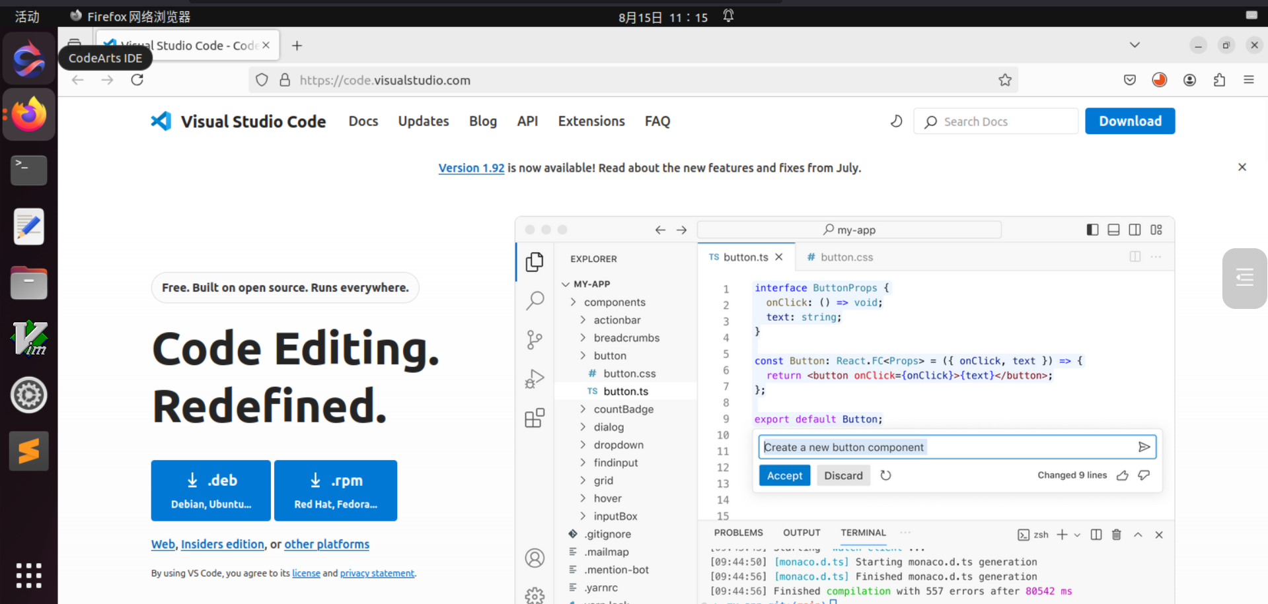The width and height of the screenshot is (1268, 604).
Task: Expand the dialog folder
Action: [583, 426]
